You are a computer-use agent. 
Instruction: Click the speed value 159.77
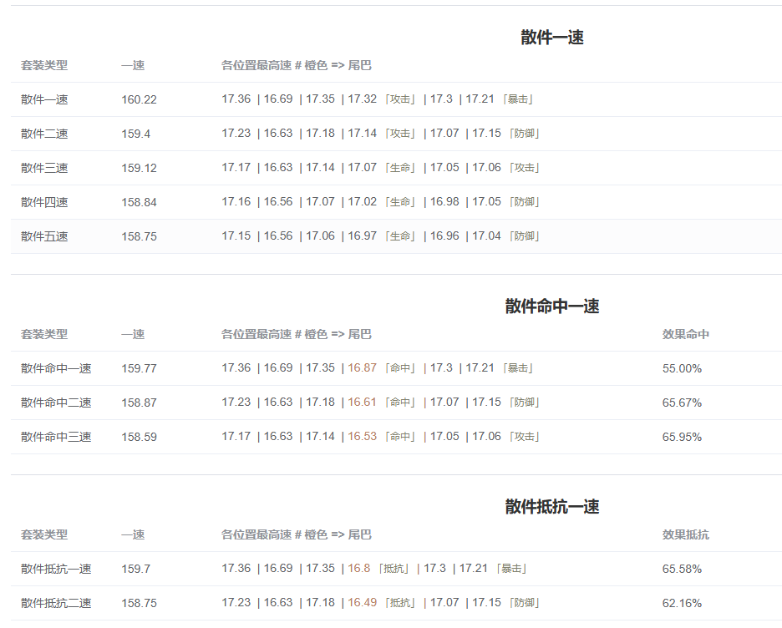(140, 368)
